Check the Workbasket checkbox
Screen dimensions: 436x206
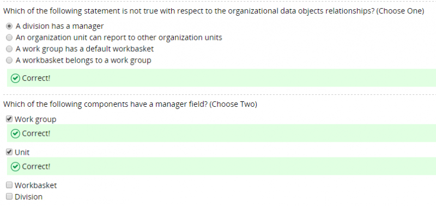(x=9, y=185)
